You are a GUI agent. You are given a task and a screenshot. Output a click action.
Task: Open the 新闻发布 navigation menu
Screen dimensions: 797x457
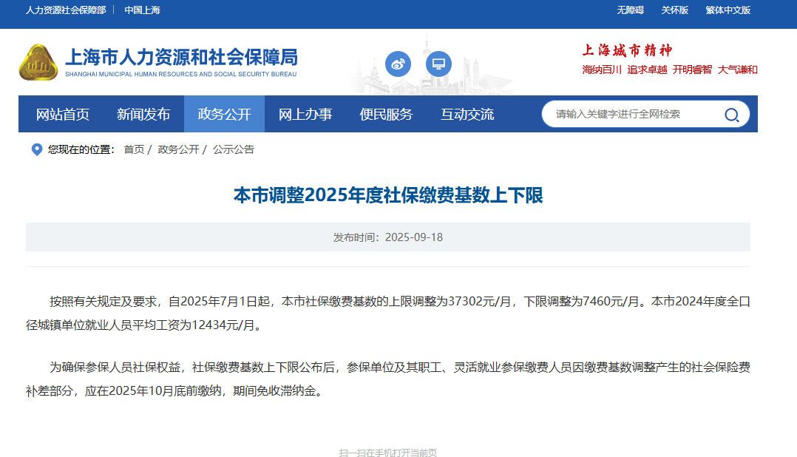(x=143, y=115)
